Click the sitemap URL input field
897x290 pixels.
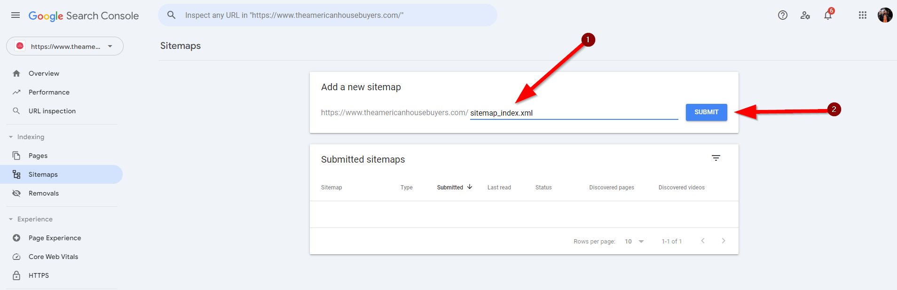574,113
